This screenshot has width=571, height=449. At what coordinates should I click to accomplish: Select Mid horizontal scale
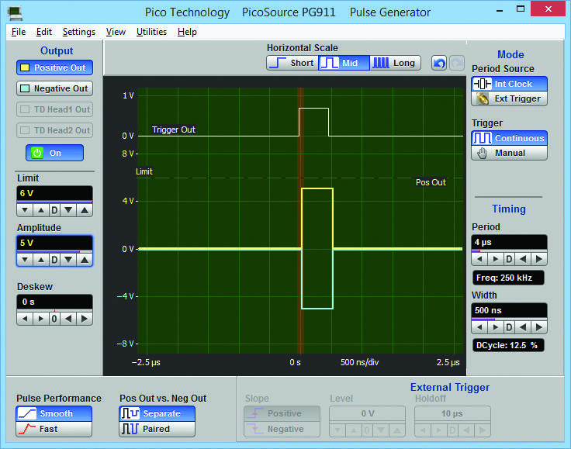pos(342,63)
